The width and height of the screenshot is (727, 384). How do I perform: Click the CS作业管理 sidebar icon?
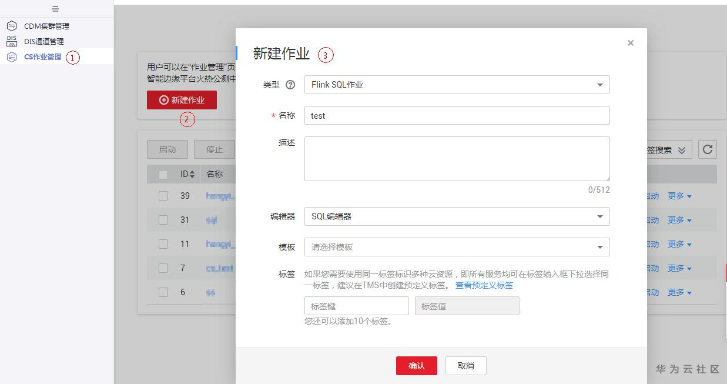tap(12, 57)
